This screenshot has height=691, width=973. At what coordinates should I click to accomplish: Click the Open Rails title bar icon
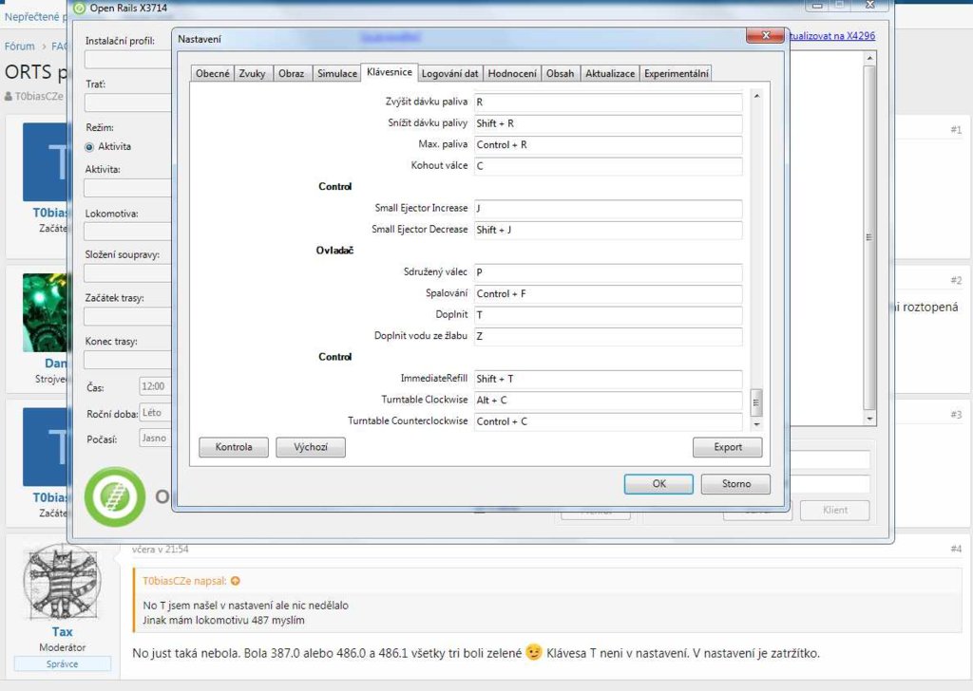[80, 8]
